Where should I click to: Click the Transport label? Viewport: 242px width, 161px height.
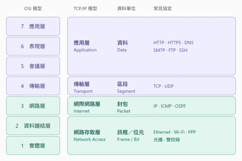pos(83,91)
